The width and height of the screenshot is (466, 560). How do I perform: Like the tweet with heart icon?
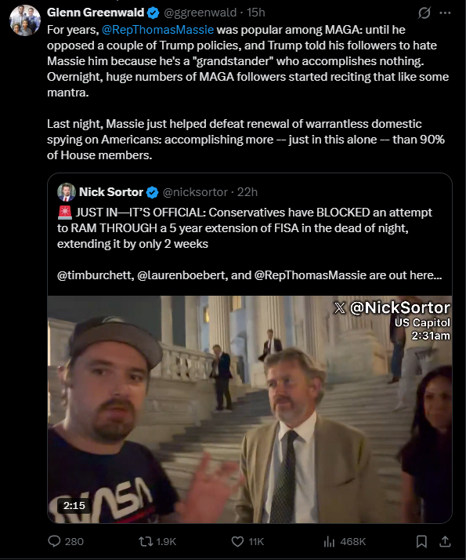click(x=237, y=541)
